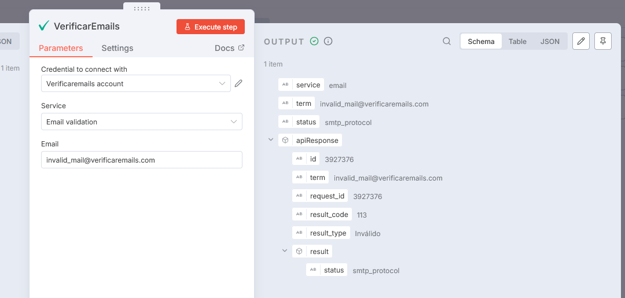
Task: Click the object cube icon beside apiResponse
Action: 285,140
